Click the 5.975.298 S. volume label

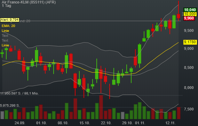click(x=10, y=105)
